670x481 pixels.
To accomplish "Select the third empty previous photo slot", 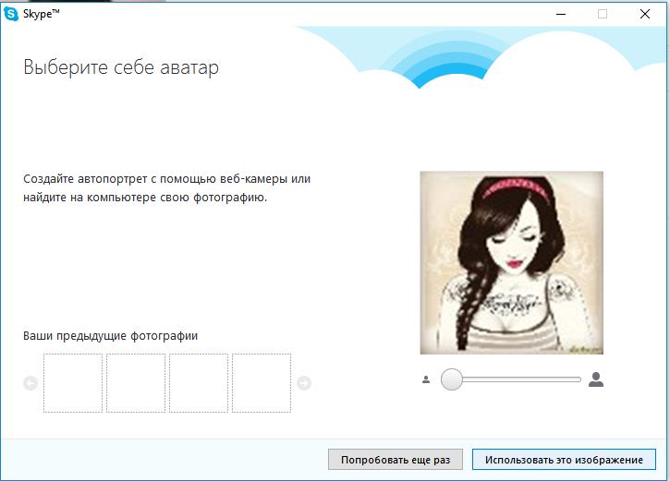I will click(199, 383).
